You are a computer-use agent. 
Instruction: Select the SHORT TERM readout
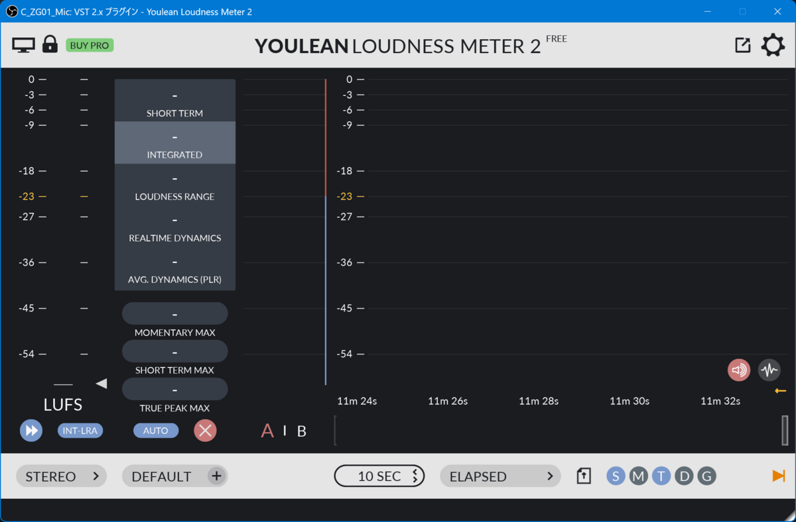coord(175,101)
